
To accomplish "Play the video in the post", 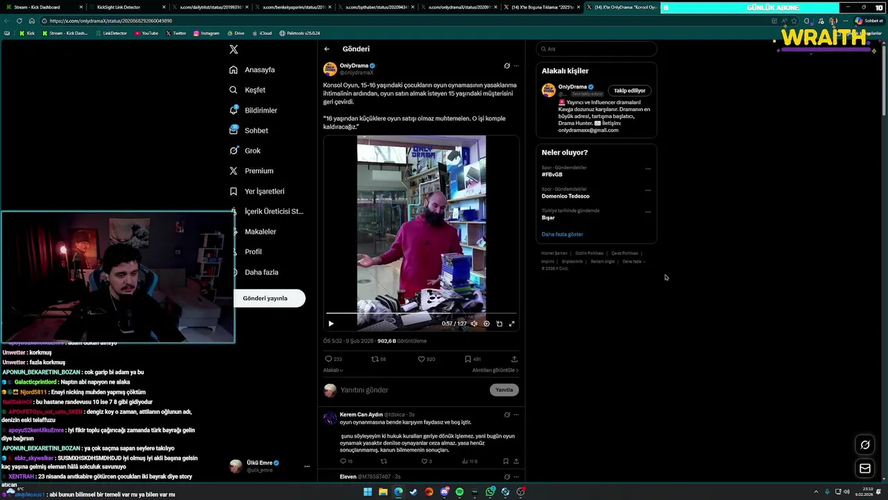I will coord(331,324).
